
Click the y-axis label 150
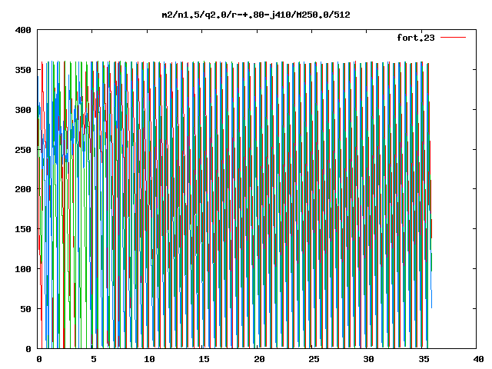pyautogui.click(x=23, y=229)
